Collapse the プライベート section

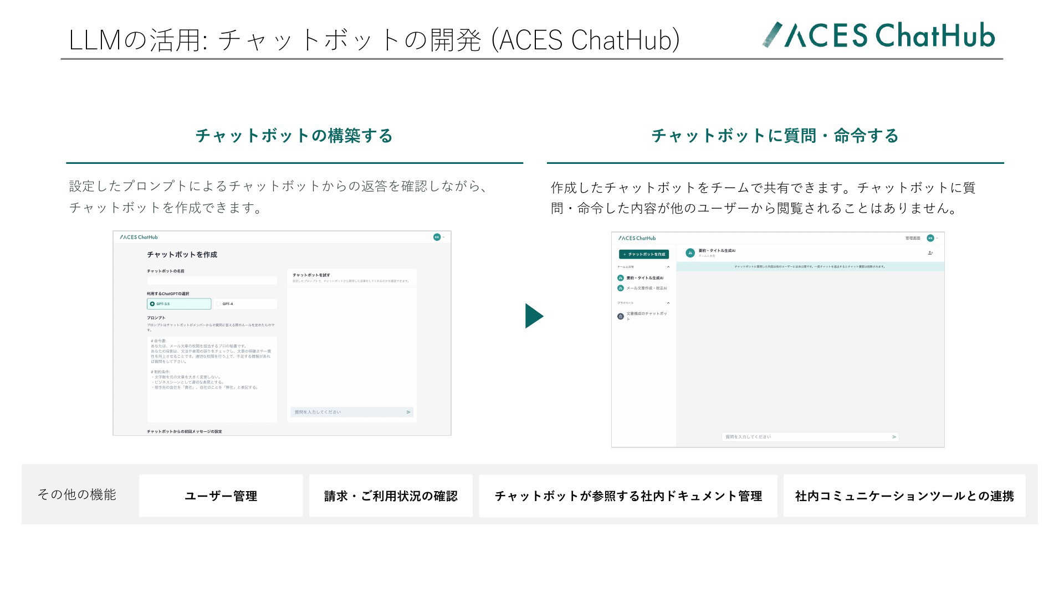coord(668,303)
